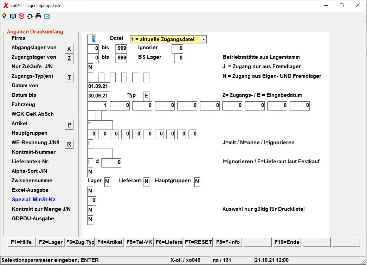Click the 'X-oil / xo049' status entry

pyautogui.click(x=185, y=260)
